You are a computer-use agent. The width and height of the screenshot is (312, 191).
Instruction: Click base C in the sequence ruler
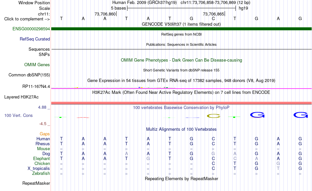pyautogui.click(x=213, y=18)
